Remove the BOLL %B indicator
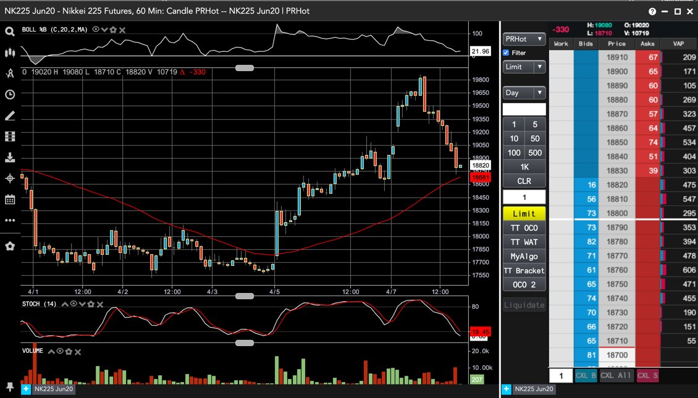Image resolution: width=698 pixels, height=398 pixels. click(122, 30)
